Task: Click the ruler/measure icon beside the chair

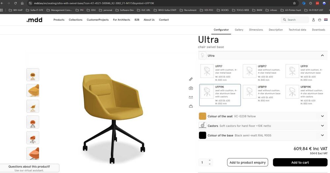Action: (191, 79)
